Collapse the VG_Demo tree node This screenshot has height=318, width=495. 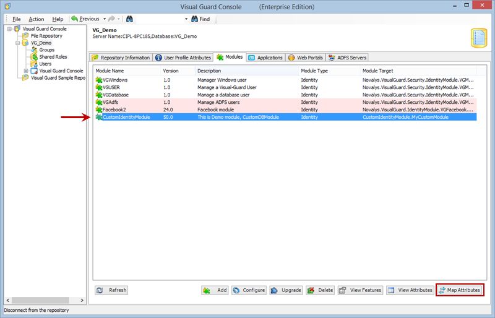pos(18,43)
